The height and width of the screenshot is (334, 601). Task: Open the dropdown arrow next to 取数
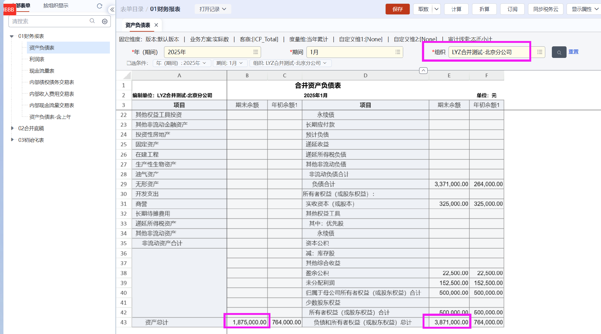tap(436, 9)
